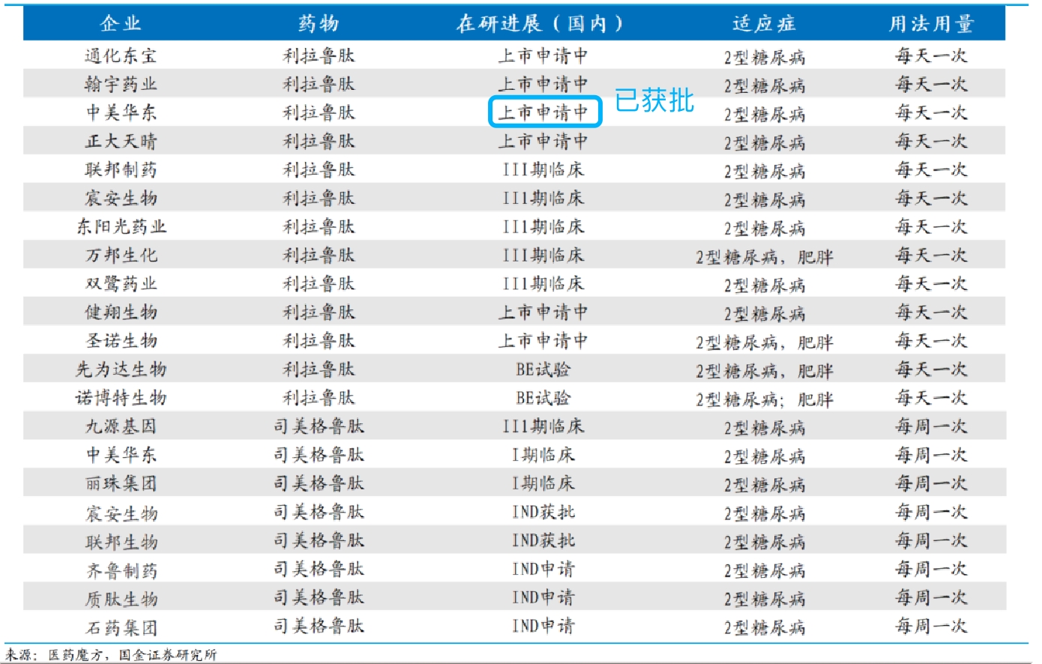Click IND申请 in the 质肽生物 row
The width and height of the screenshot is (1042, 664).
(x=543, y=597)
